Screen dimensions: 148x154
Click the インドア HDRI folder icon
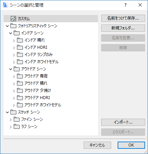click(x=20, y=47)
